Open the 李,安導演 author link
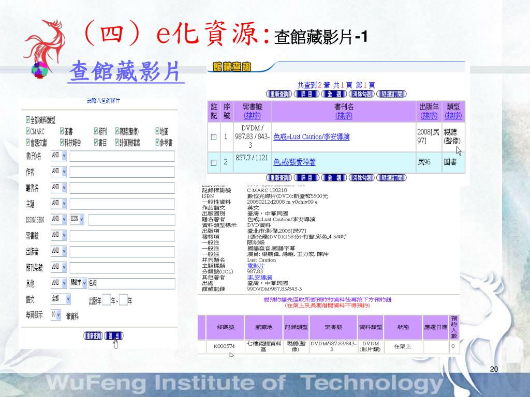Screen dimensions: 530x397 tap(260, 278)
